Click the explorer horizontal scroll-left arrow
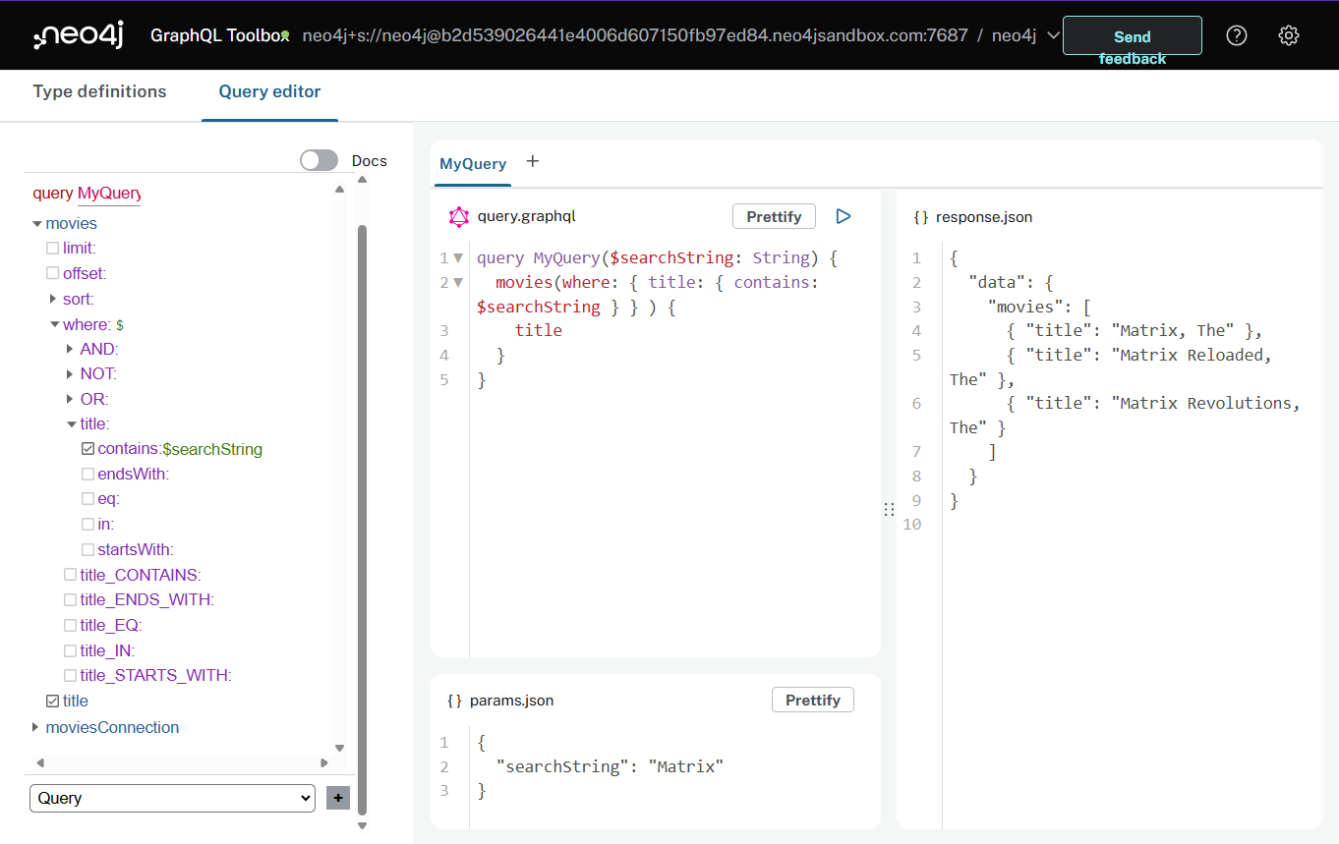The height and width of the screenshot is (844, 1339). 40,763
